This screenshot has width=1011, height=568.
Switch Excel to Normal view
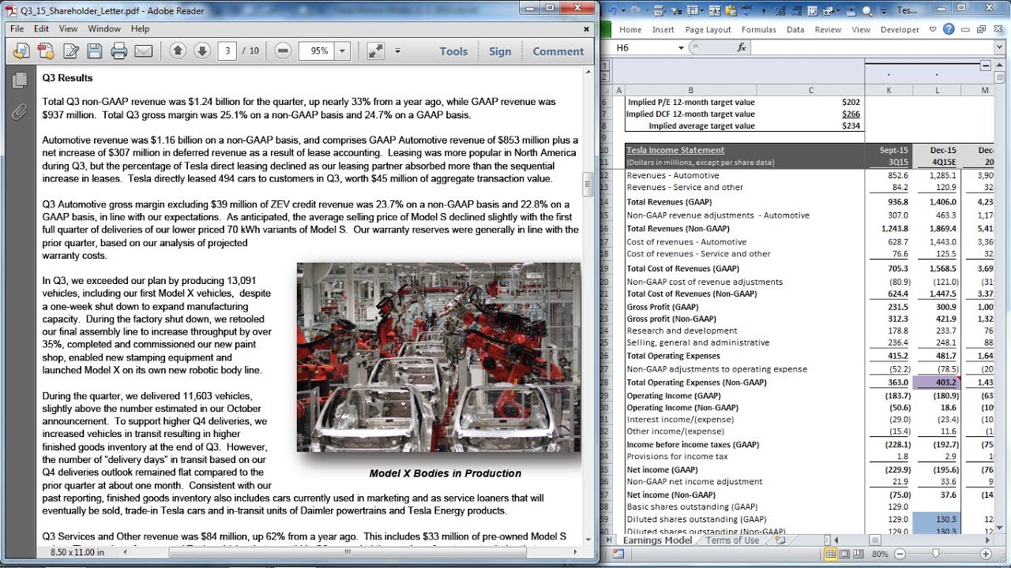[x=831, y=554]
